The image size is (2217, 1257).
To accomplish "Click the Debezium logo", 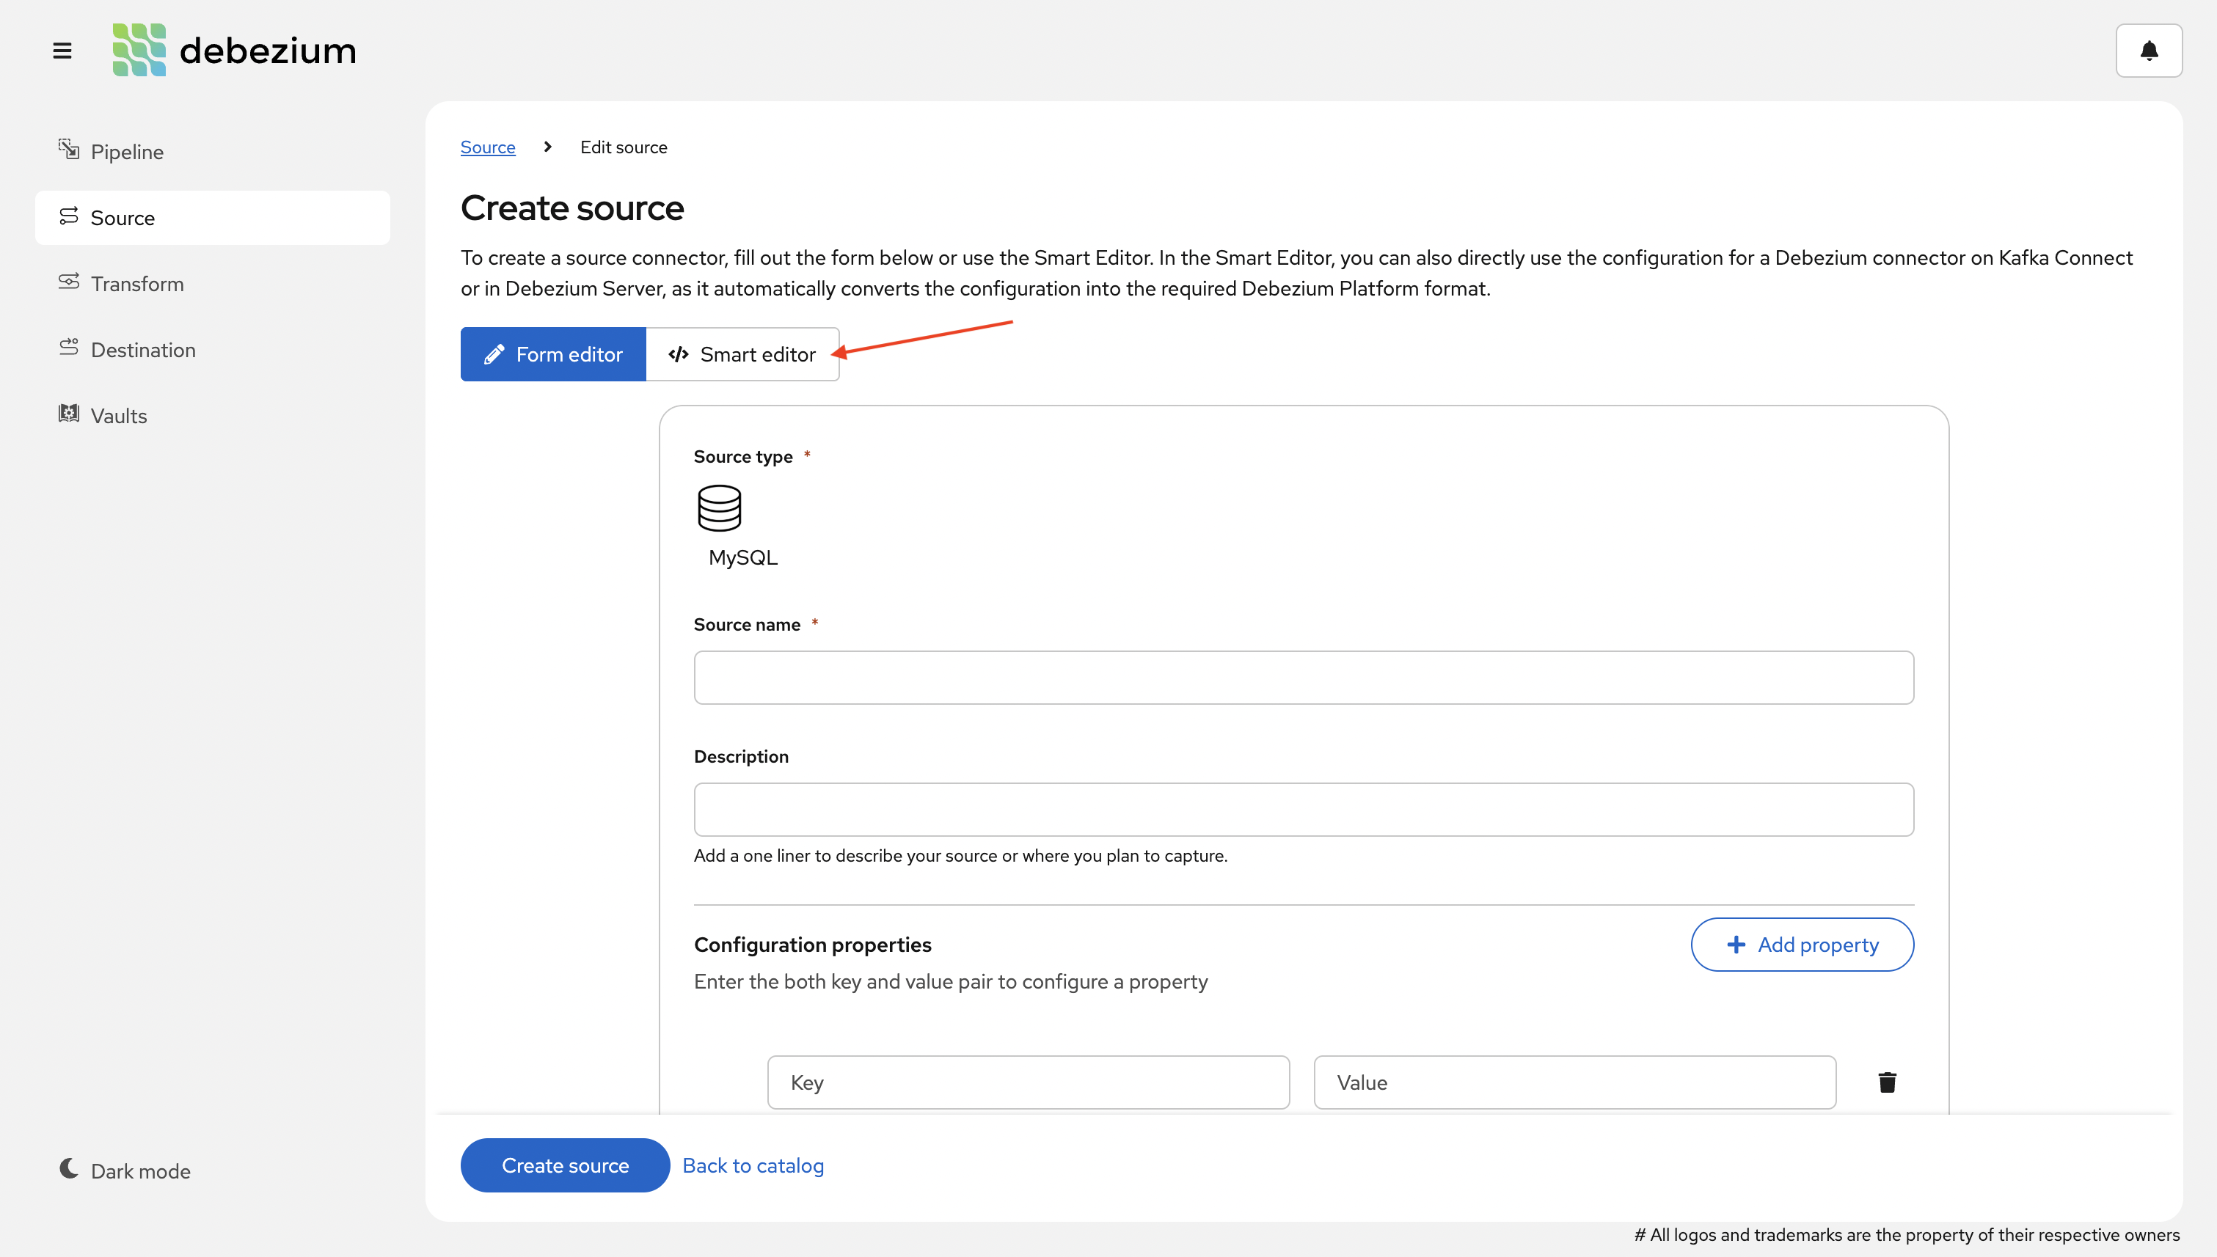I will tap(234, 50).
